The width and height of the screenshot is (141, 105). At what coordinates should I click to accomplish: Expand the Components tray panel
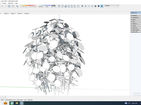136,17
